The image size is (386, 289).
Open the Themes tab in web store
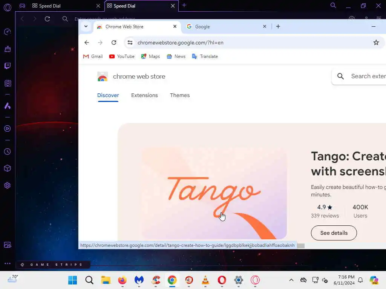pos(180,95)
